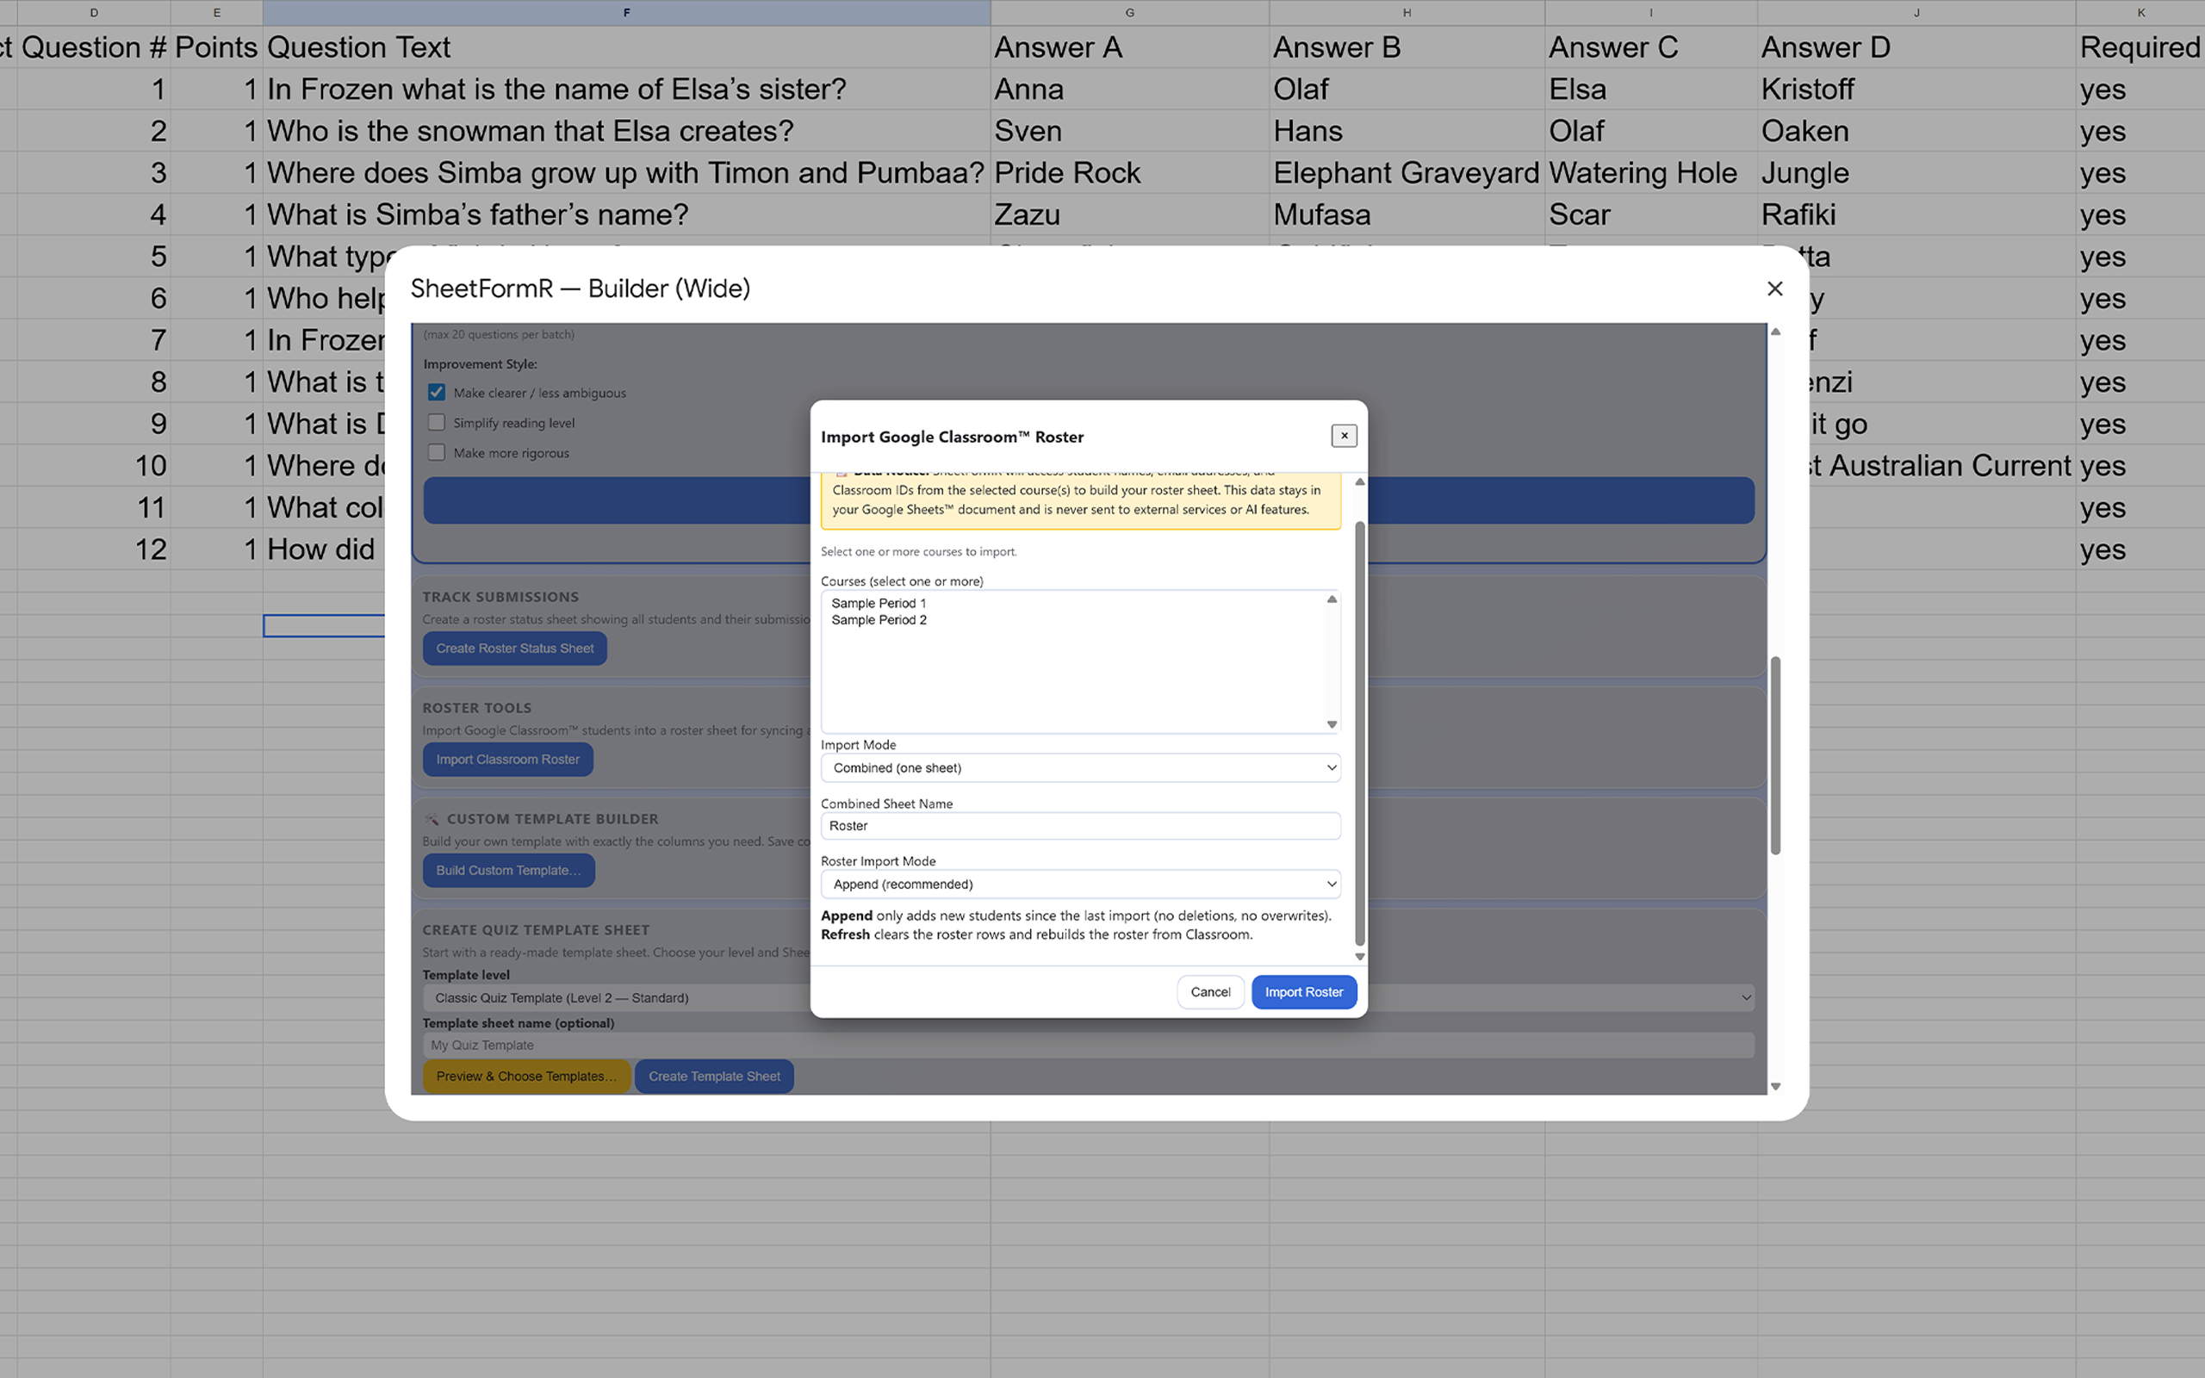Check the Make more rigorous option

(437, 452)
